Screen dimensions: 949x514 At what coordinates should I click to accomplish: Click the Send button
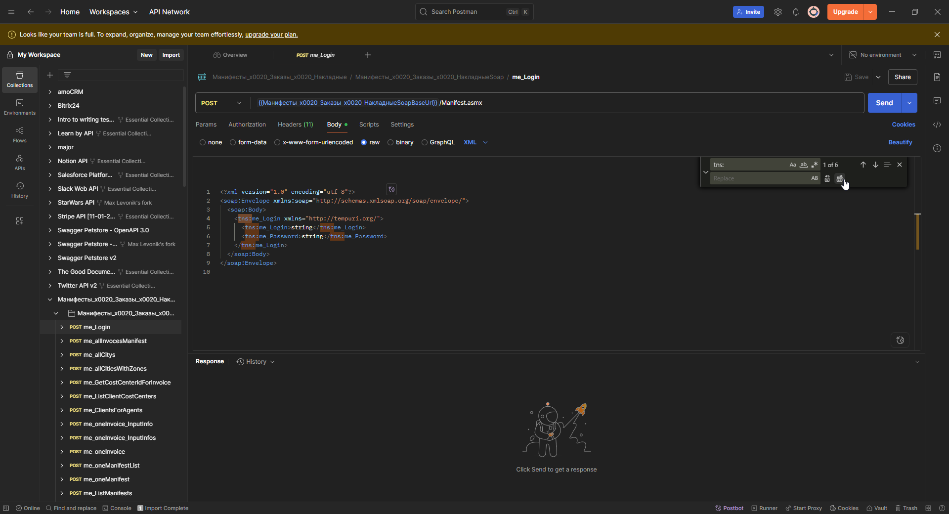[x=884, y=103]
